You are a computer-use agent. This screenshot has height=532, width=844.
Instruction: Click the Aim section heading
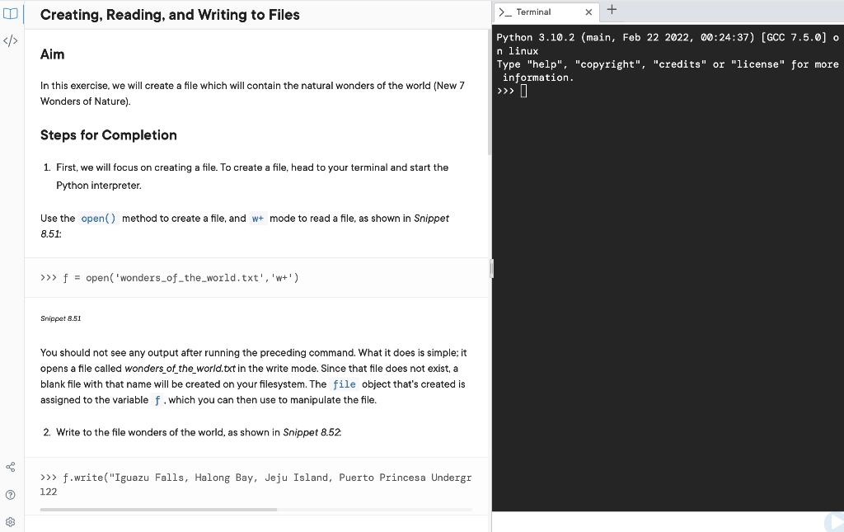(52, 54)
